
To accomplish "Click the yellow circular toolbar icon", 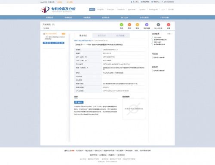I will click(137, 25).
